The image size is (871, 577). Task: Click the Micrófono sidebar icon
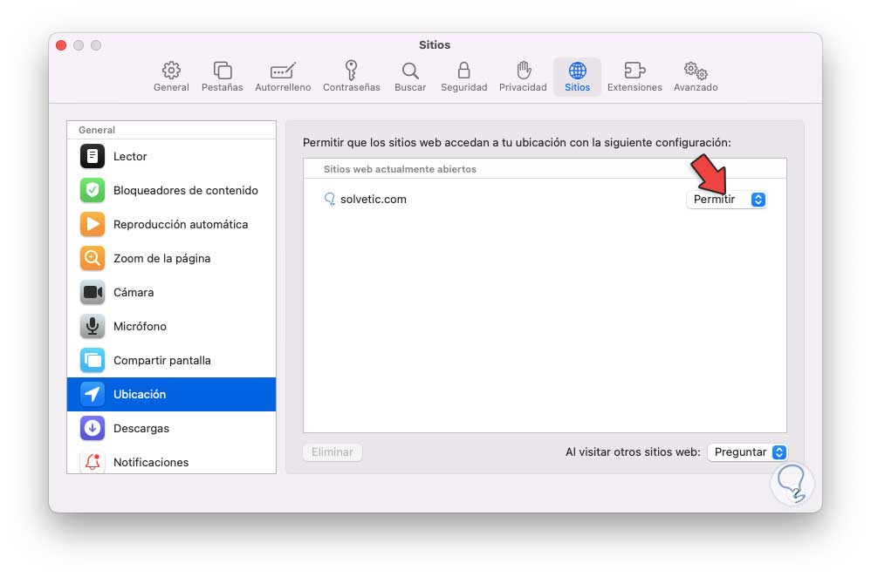click(93, 326)
